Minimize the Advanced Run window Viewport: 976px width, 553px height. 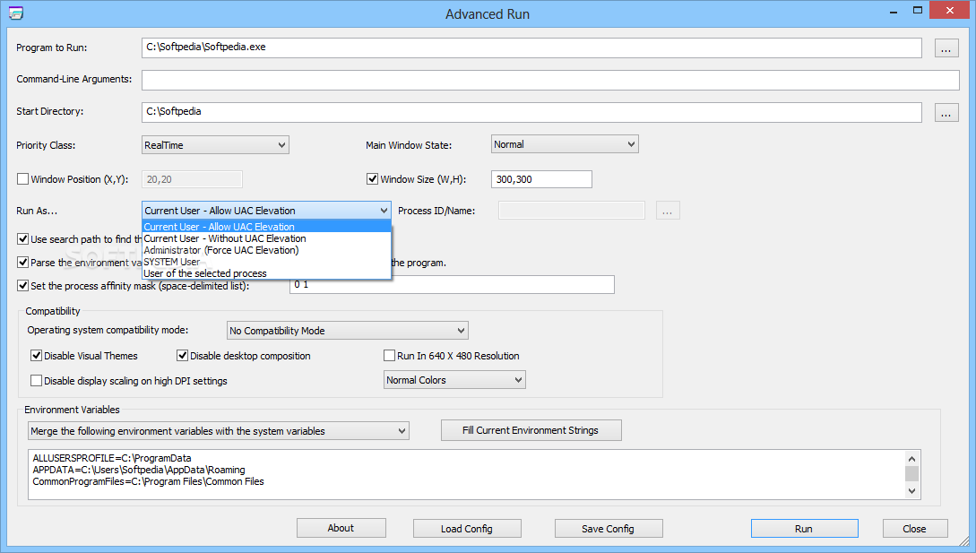click(894, 12)
